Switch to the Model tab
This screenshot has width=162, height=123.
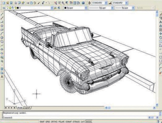20,108
